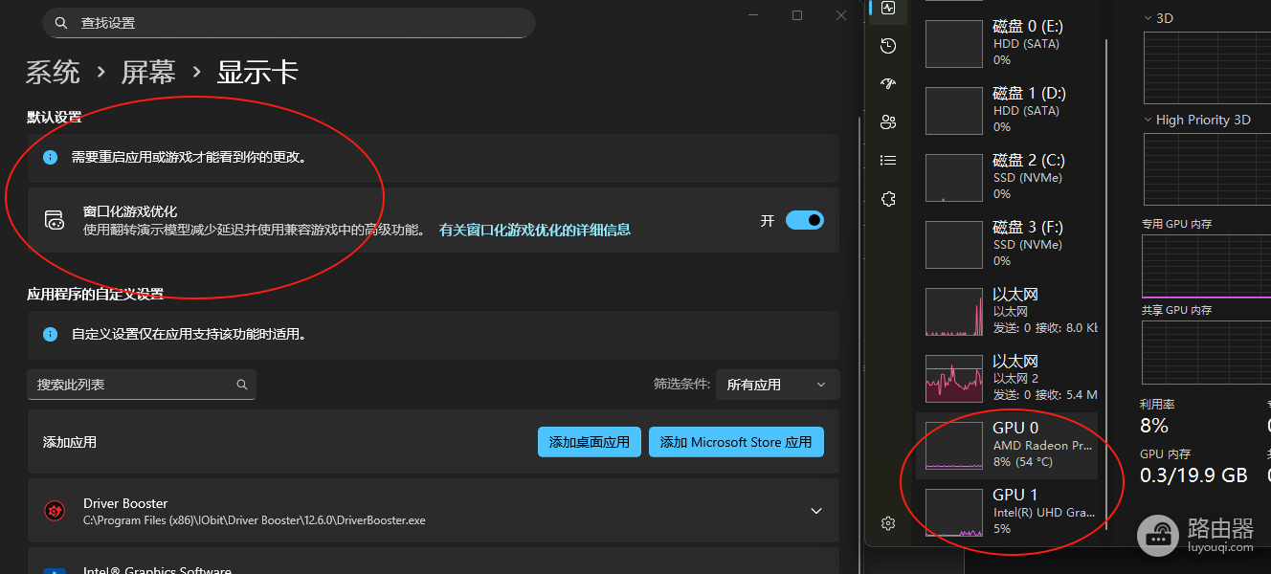Select the first 以太网 entry in Task Manager
1271x574 pixels.
click(1008, 311)
